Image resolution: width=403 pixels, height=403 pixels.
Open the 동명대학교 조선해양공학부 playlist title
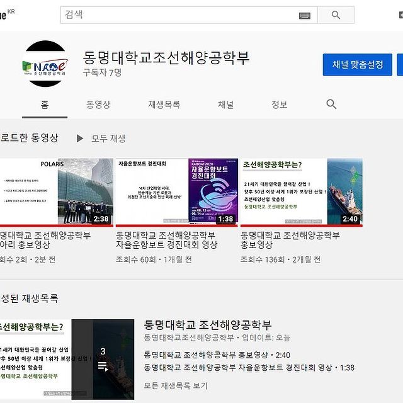208,325
